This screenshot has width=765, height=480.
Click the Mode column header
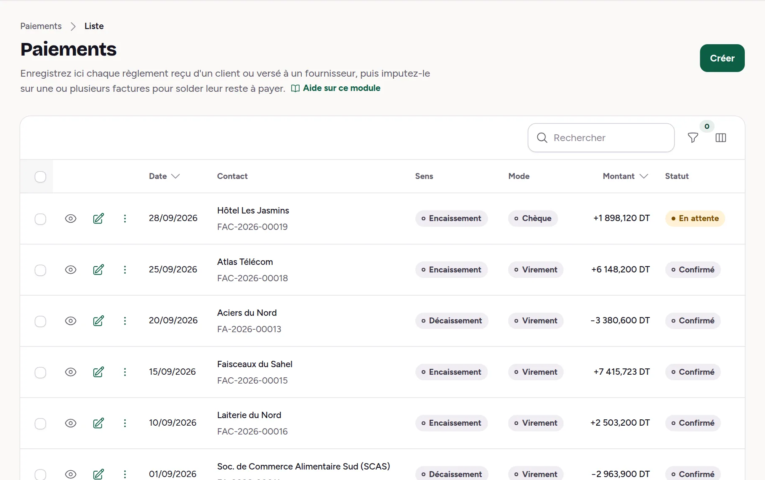tap(519, 176)
